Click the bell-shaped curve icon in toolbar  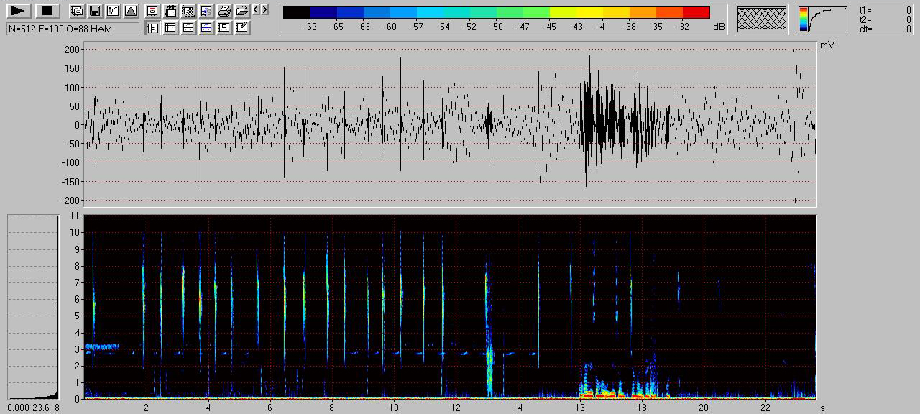pyautogui.click(x=130, y=11)
